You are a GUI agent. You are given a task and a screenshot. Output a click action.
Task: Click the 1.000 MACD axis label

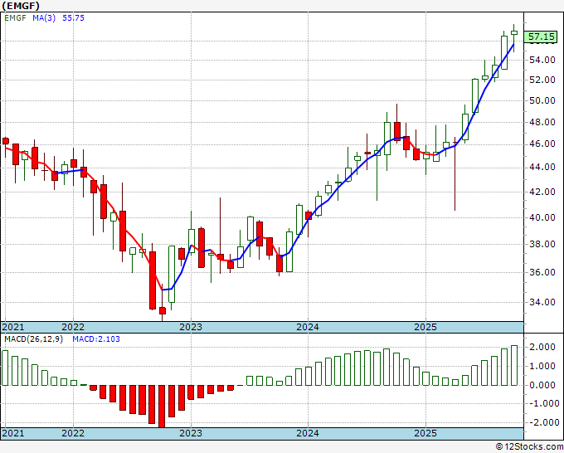(542, 366)
